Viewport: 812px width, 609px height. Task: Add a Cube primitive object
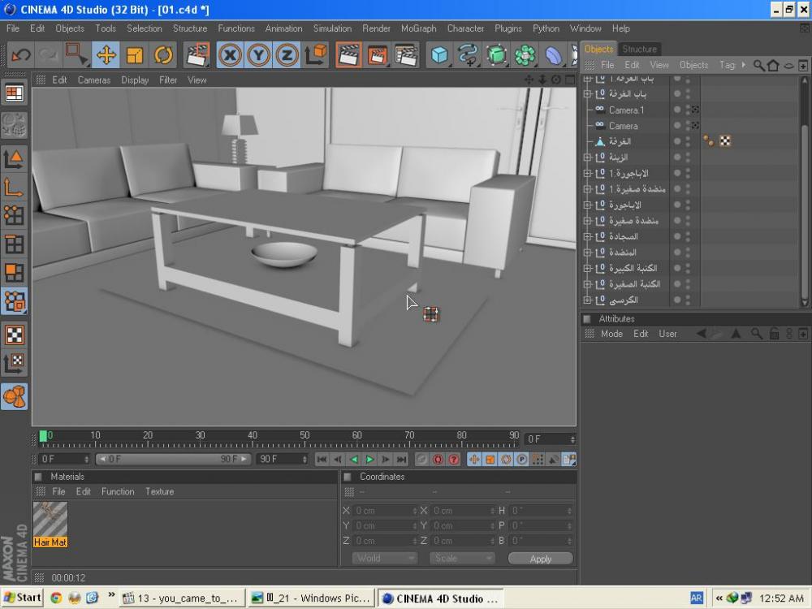439,55
